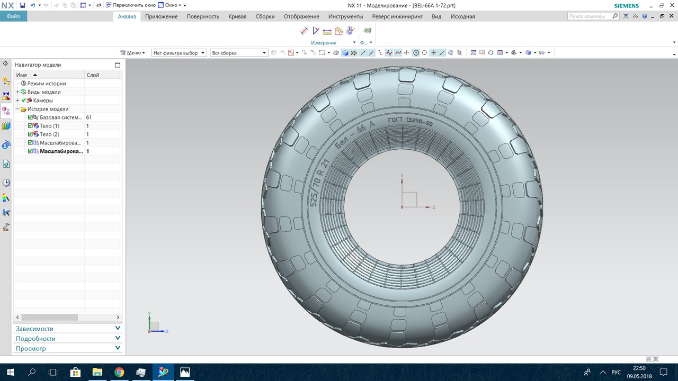The height and width of the screenshot is (381, 678).
Task: Open the 'Нет фильтра выбор' selection filter dropdown
Action: pyautogui.click(x=179, y=53)
